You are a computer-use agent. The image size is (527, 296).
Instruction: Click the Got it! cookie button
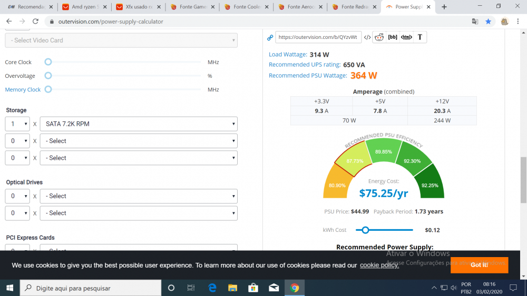coord(479,265)
